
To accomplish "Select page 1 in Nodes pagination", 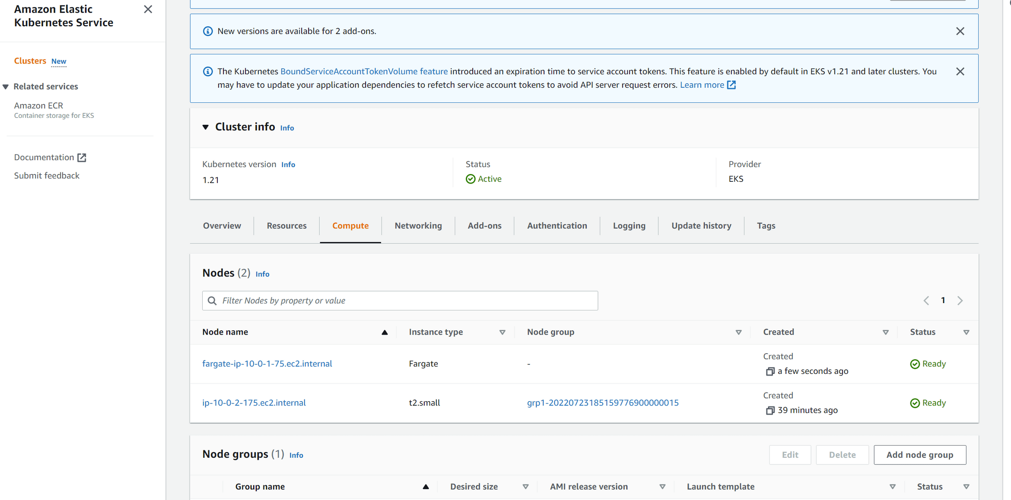I will click(x=943, y=301).
